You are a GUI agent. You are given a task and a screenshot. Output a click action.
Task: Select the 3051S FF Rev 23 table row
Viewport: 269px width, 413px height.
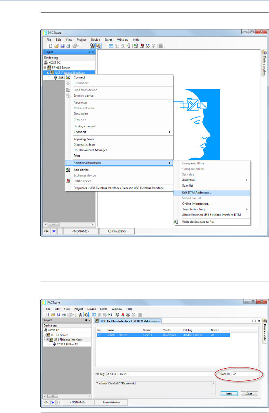point(162,334)
